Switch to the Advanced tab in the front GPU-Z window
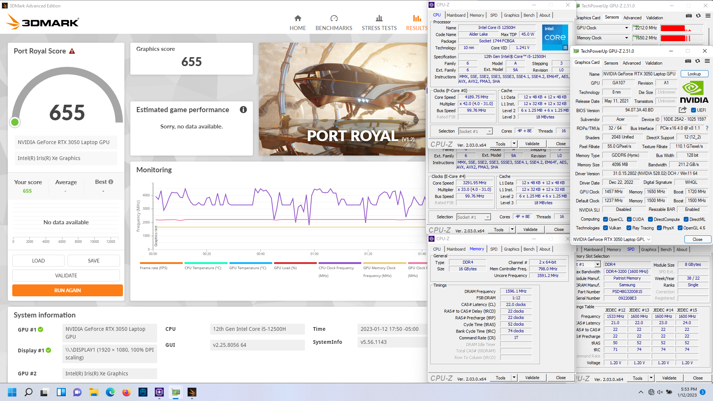713x401 pixels. click(x=631, y=63)
